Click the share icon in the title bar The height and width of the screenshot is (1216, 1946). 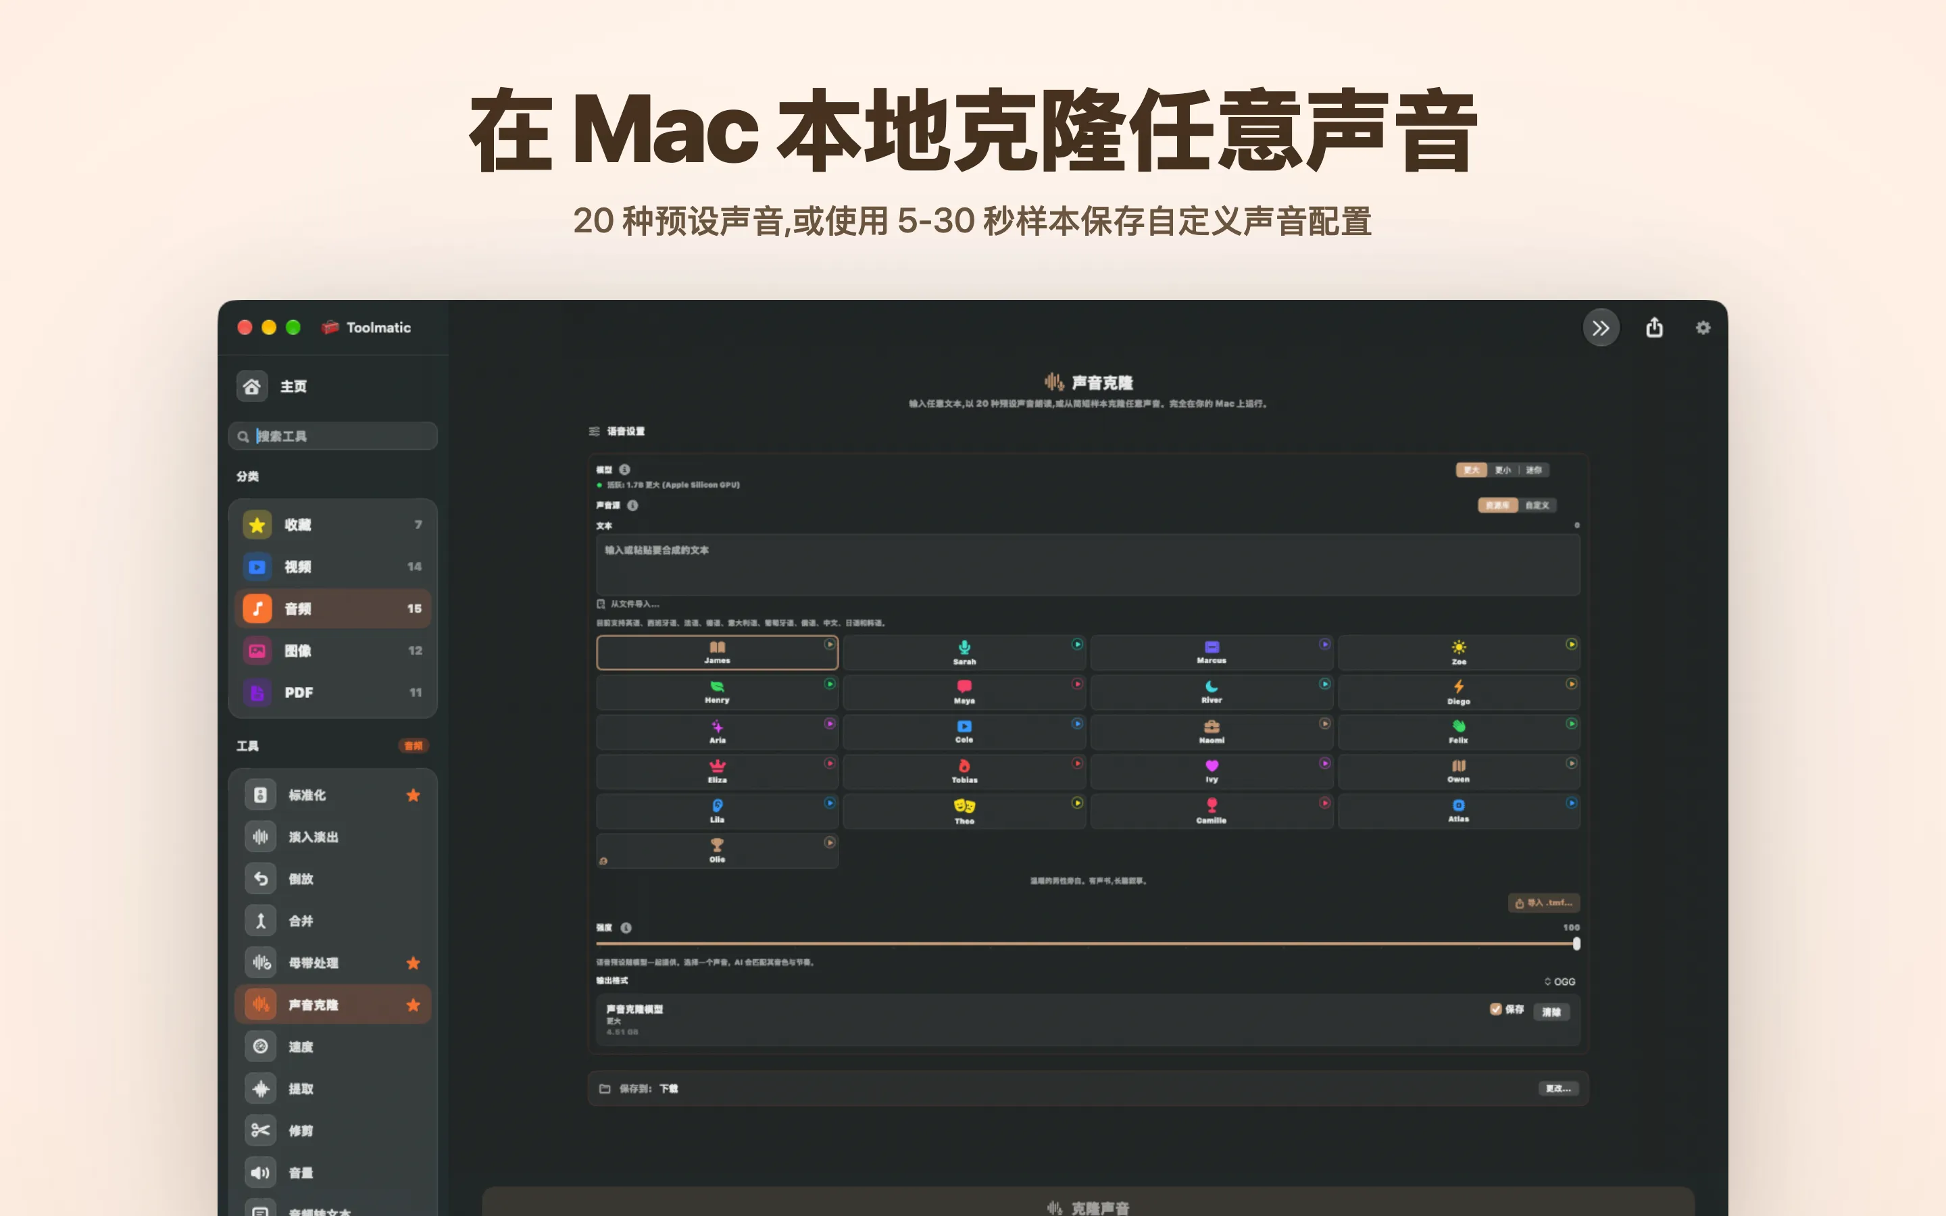pos(1654,328)
